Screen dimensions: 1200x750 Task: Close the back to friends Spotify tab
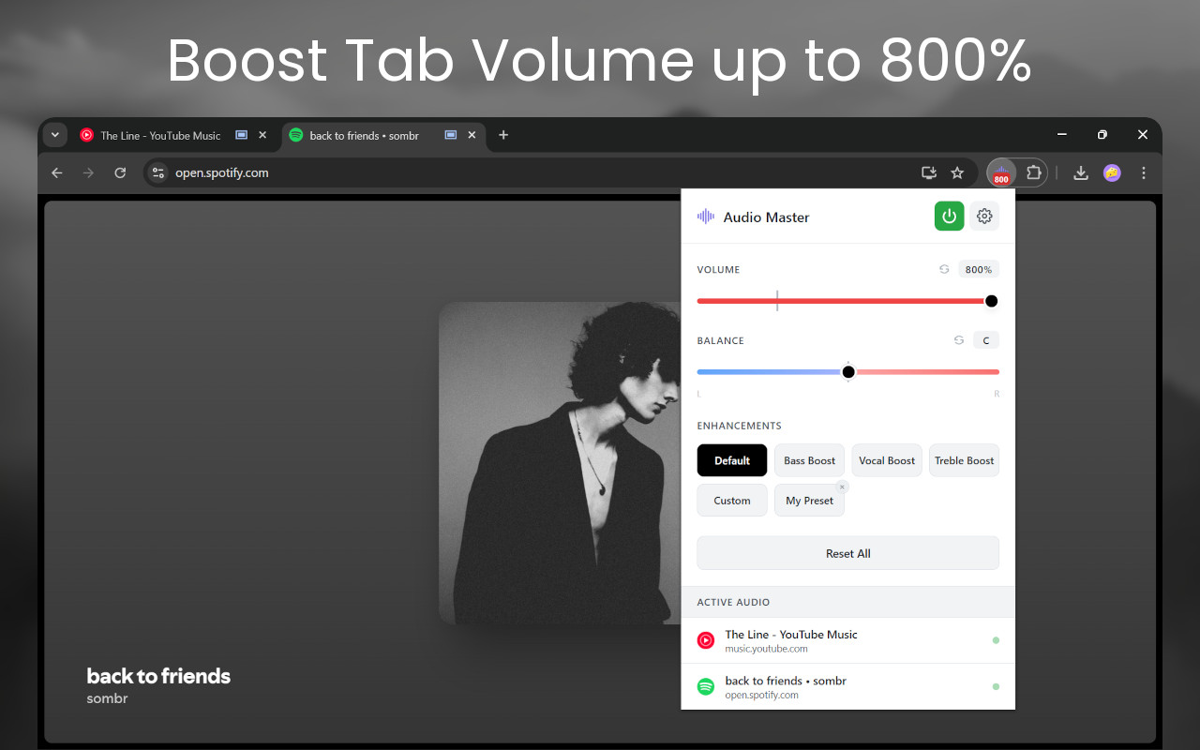point(472,135)
